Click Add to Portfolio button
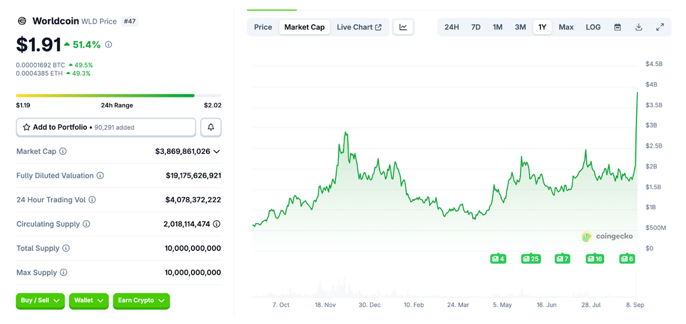 click(106, 127)
